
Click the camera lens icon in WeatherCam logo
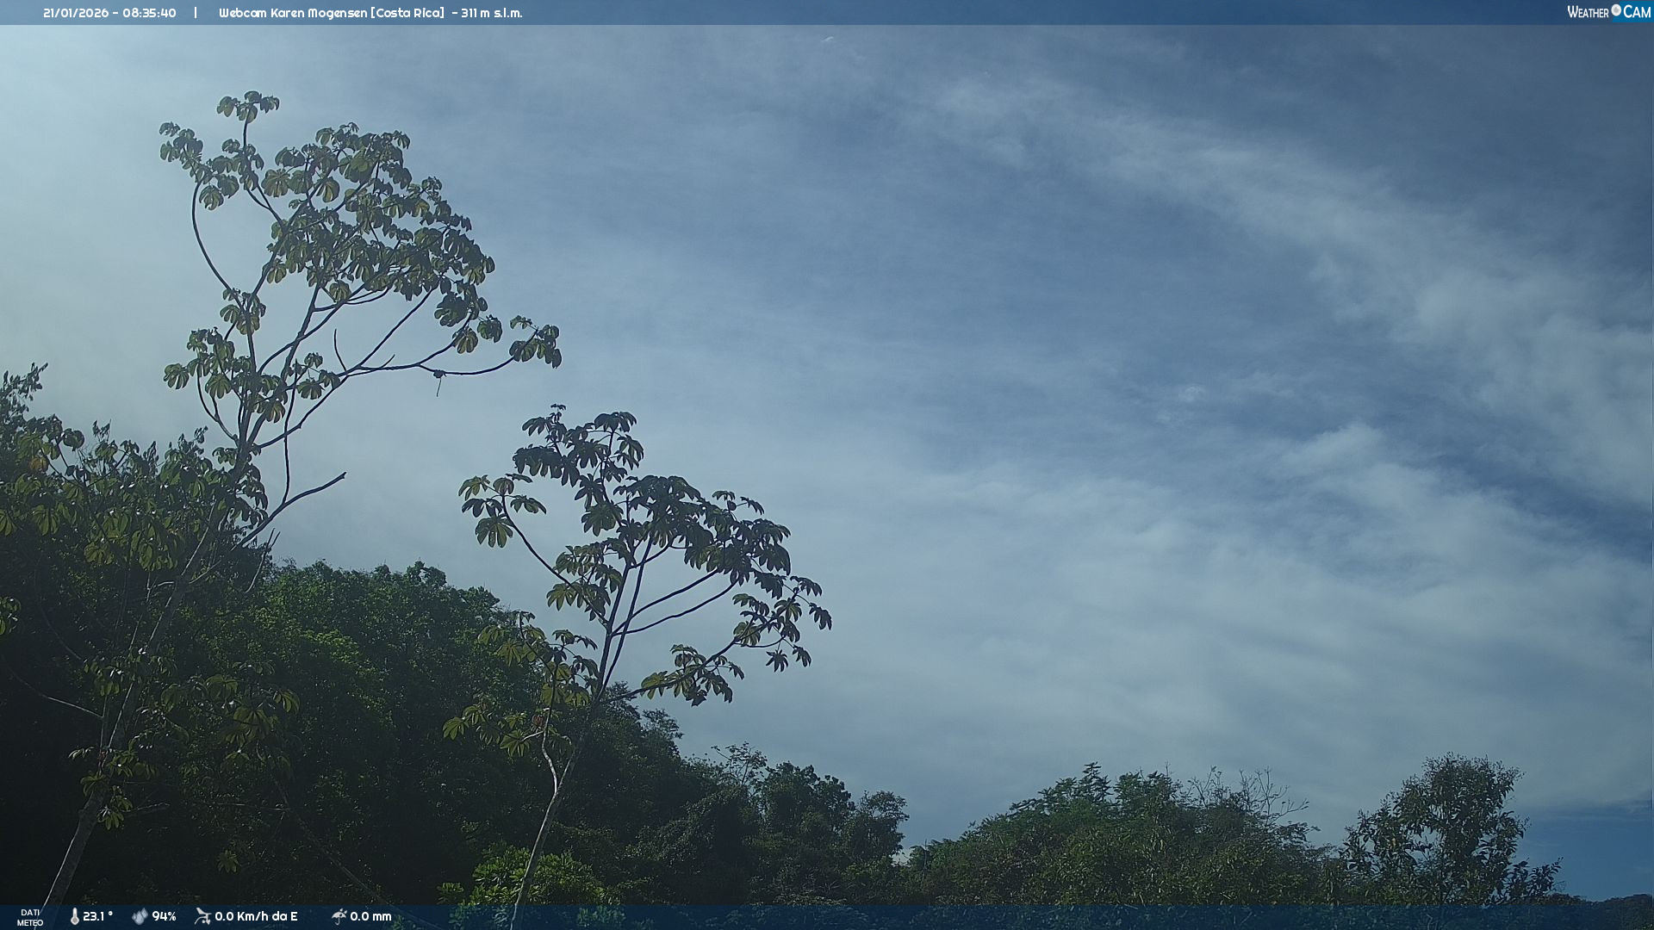click(x=1616, y=10)
